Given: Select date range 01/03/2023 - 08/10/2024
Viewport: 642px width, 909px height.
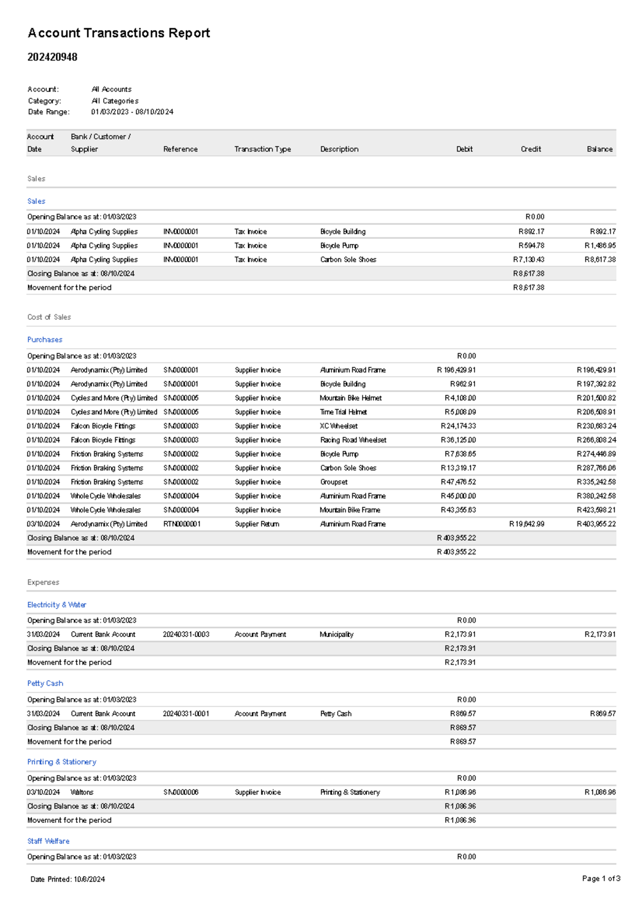Looking at the screenshot, I should [132, 112].
